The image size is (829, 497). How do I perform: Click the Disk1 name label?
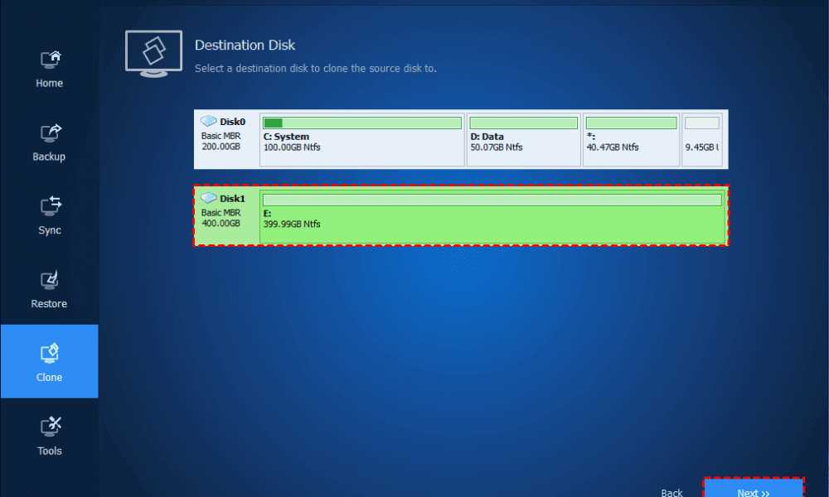click(232, 199)
